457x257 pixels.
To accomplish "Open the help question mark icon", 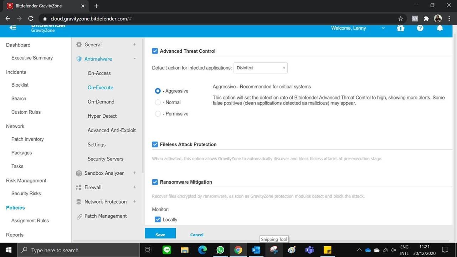I will [420, 28].
